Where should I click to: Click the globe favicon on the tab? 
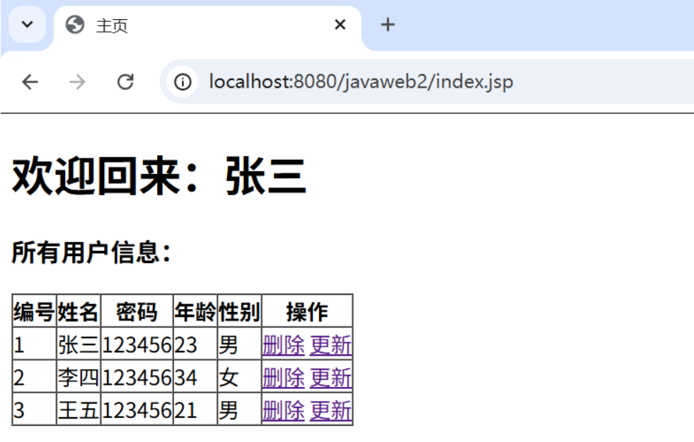(75, 25)
